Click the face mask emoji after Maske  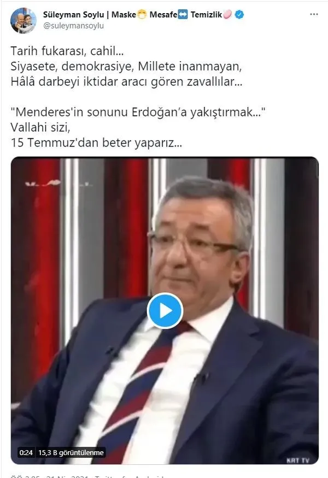[x=142, y=14]
